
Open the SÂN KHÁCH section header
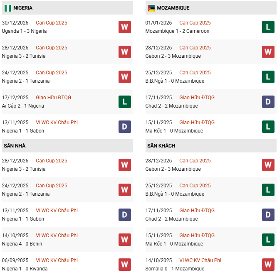[161, 146]
